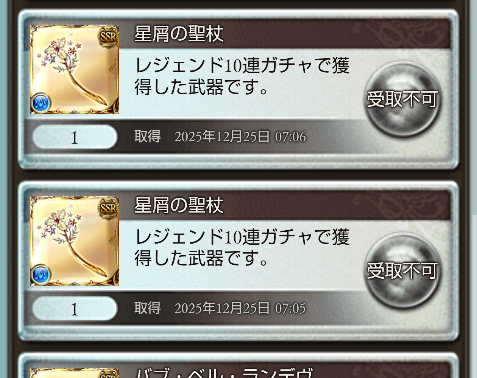477x378 pixels.
Task: Click the SSR badge on the バブ・ベル・ランデヴ card
Action: coord(109,374)
